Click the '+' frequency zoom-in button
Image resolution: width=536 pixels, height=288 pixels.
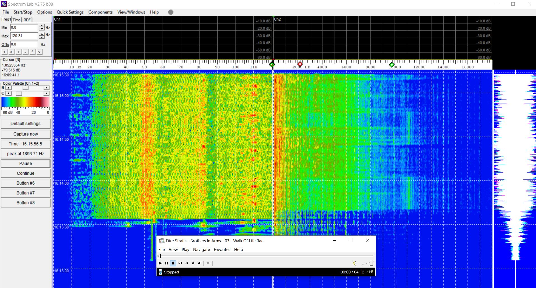pyautogui.click(x=18, y=52)
